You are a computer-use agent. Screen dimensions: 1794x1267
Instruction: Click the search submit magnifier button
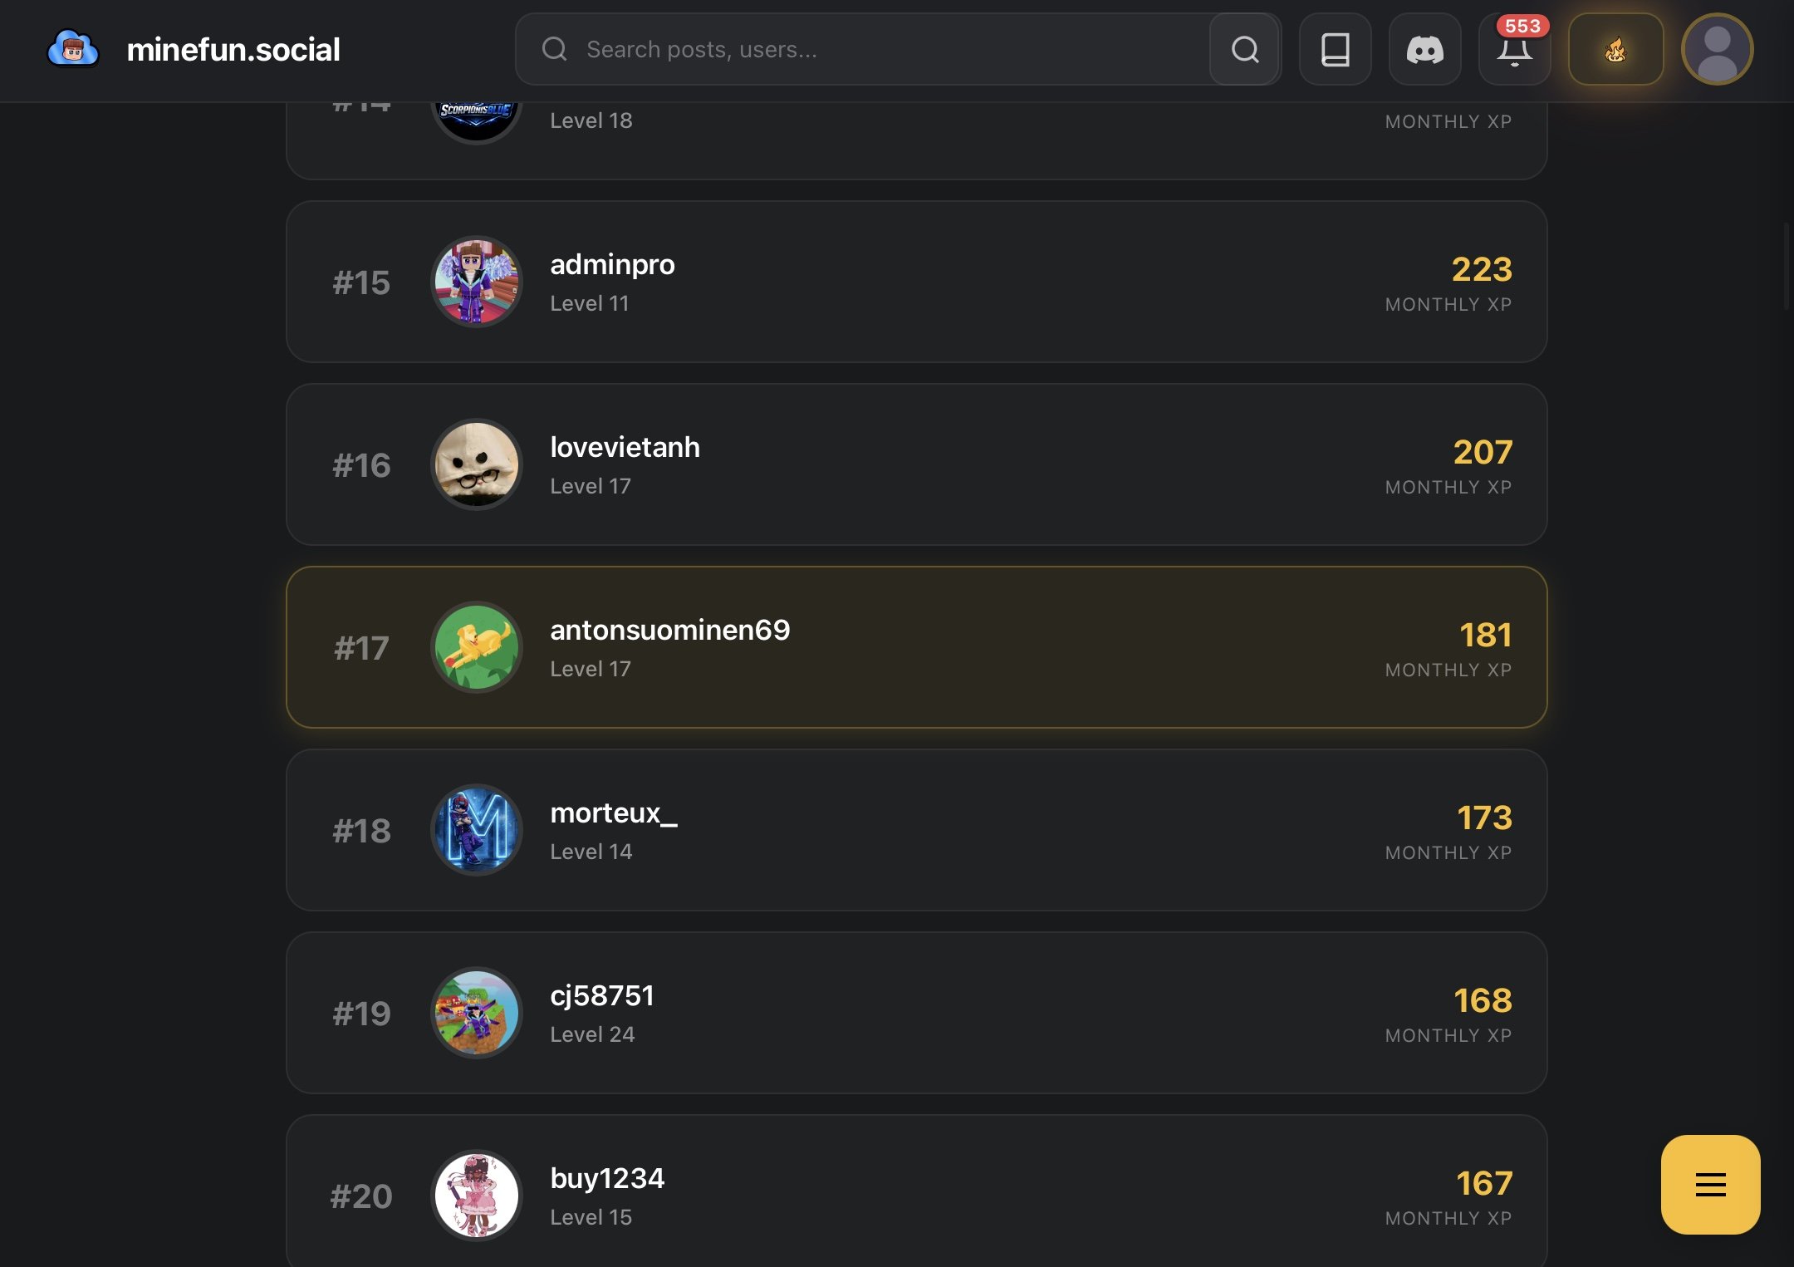(1244, 49)
